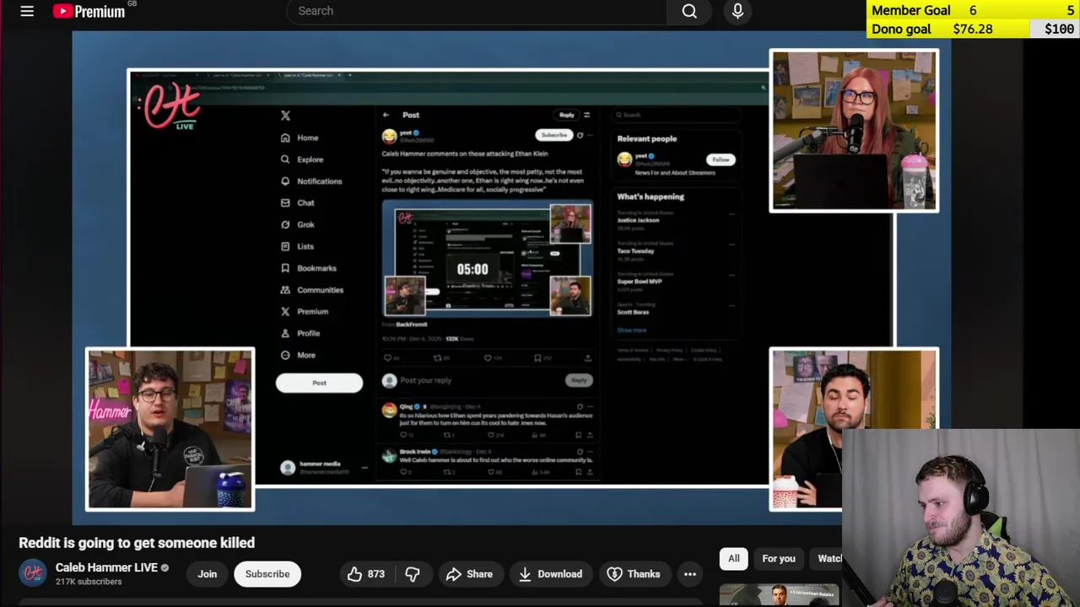Open Communities in the X sidebar
This screenshot has width=1080, height=607.
[x=312, y=290]
